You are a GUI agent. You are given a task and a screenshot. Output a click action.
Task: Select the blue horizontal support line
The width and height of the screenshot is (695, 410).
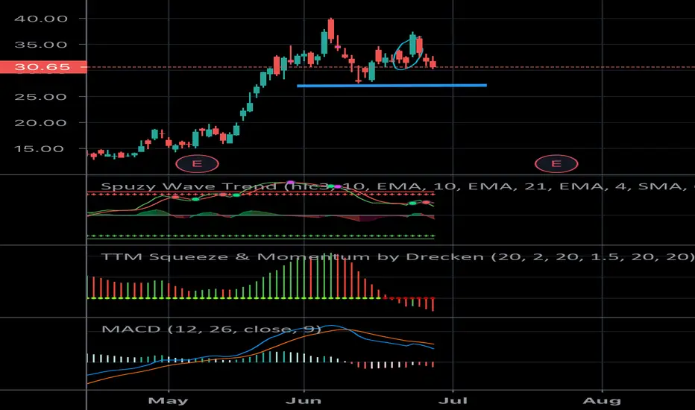click(391, 86)
